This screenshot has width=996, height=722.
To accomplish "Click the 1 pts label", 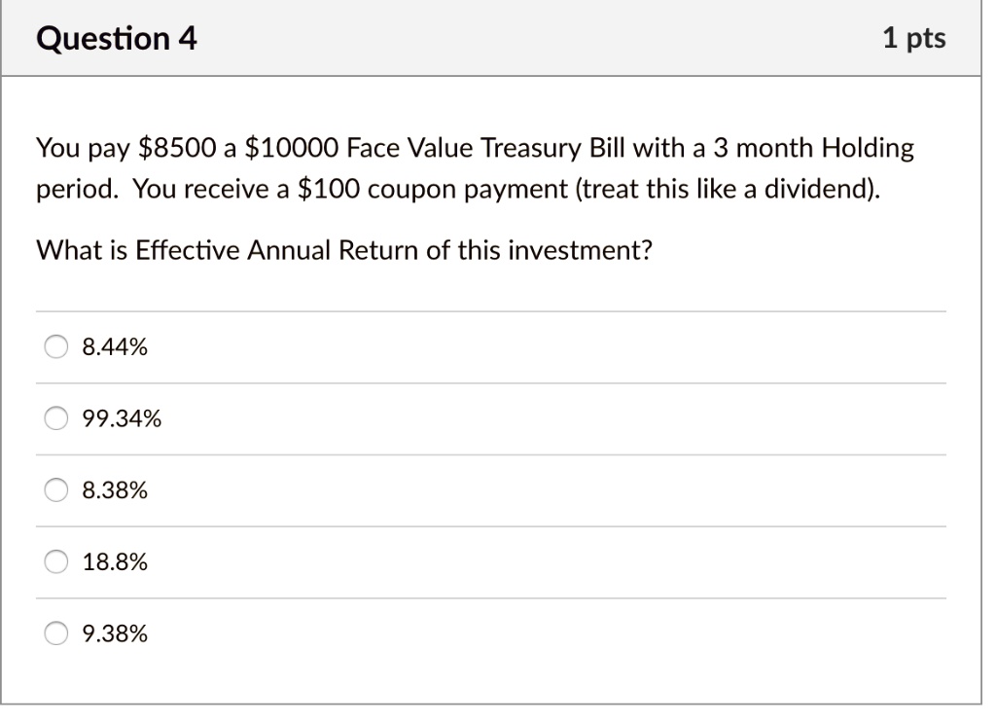I will pos(914,38).
